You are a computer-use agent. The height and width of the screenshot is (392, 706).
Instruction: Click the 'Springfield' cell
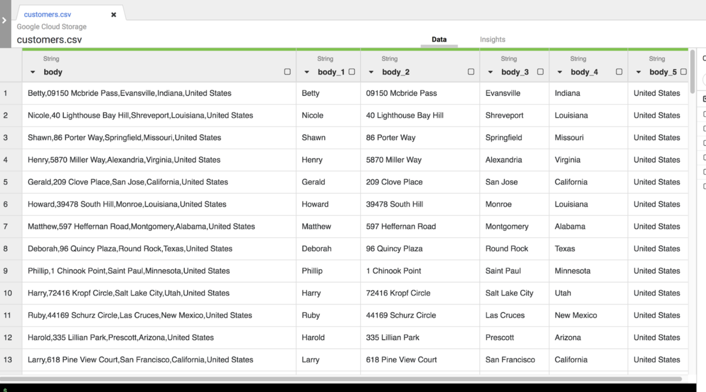(514, 138)
